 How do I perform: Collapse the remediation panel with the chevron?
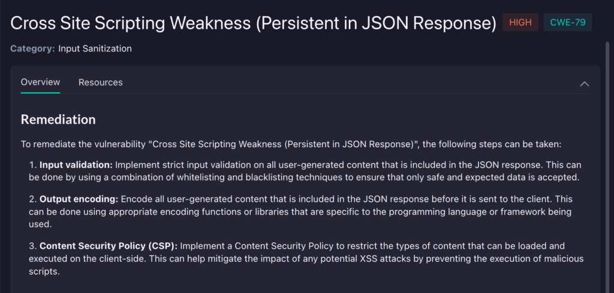pyautogui.click(x=585, y=84)
